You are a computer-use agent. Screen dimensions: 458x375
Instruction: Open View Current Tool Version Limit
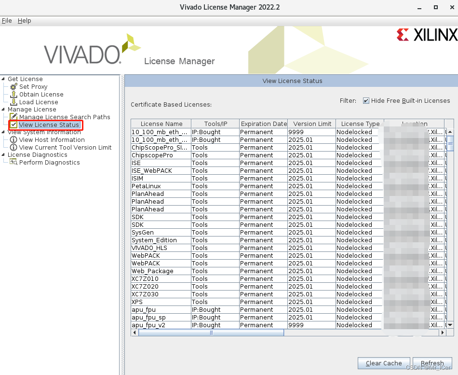coord(65,147)
